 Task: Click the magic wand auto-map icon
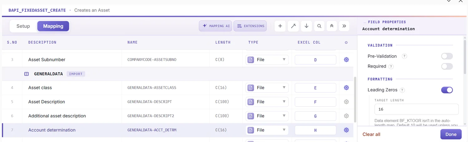293,26
